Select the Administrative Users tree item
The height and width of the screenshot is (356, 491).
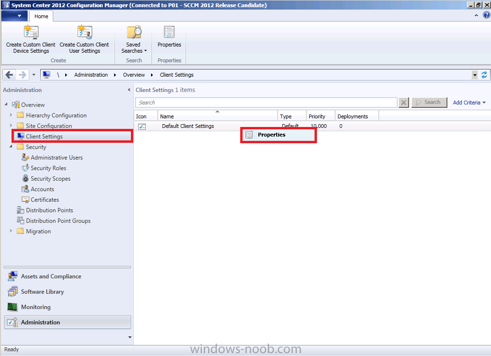click(57, 158)
